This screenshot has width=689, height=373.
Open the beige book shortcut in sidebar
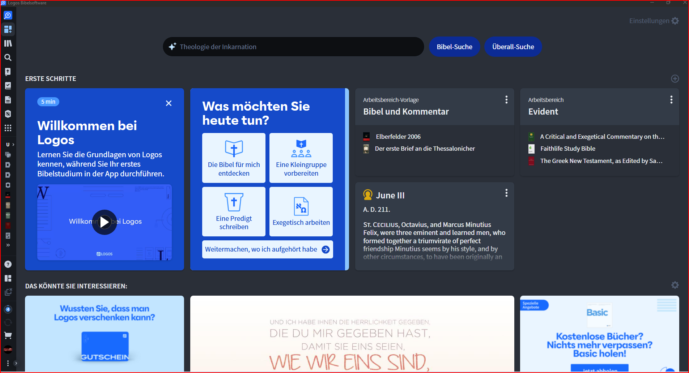click(x=8, y=206)
